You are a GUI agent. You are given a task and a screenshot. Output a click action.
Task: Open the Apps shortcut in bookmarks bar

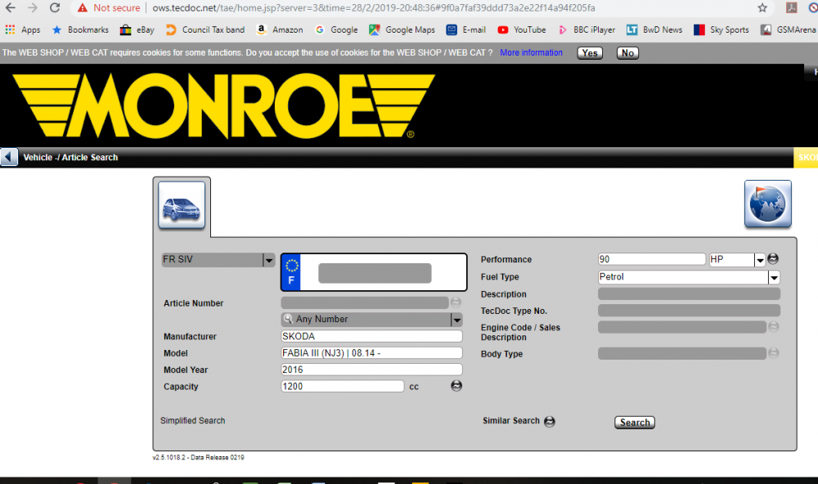click(22, 29)
